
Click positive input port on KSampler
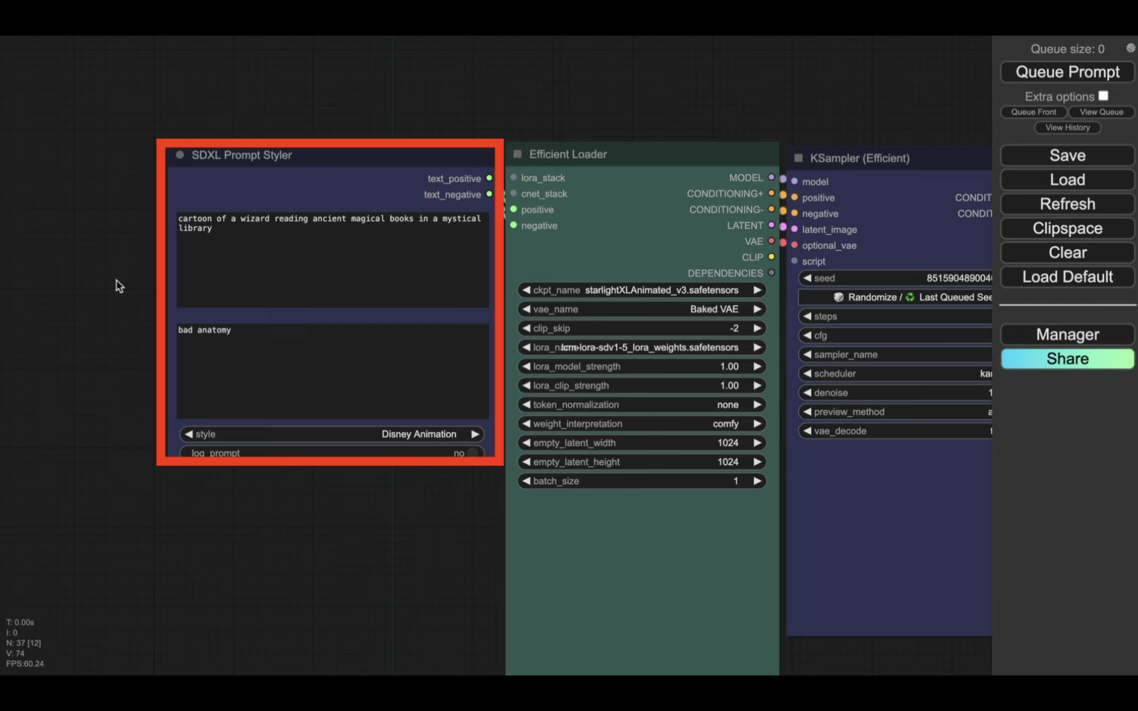coord(794,197)
